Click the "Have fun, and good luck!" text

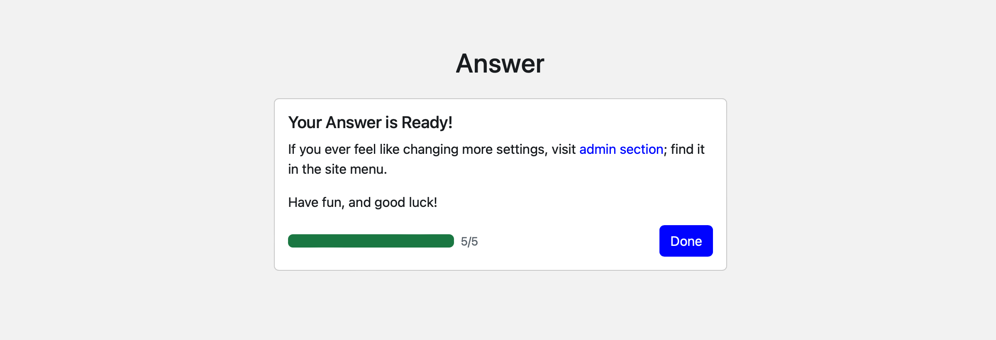pos(362,202)
